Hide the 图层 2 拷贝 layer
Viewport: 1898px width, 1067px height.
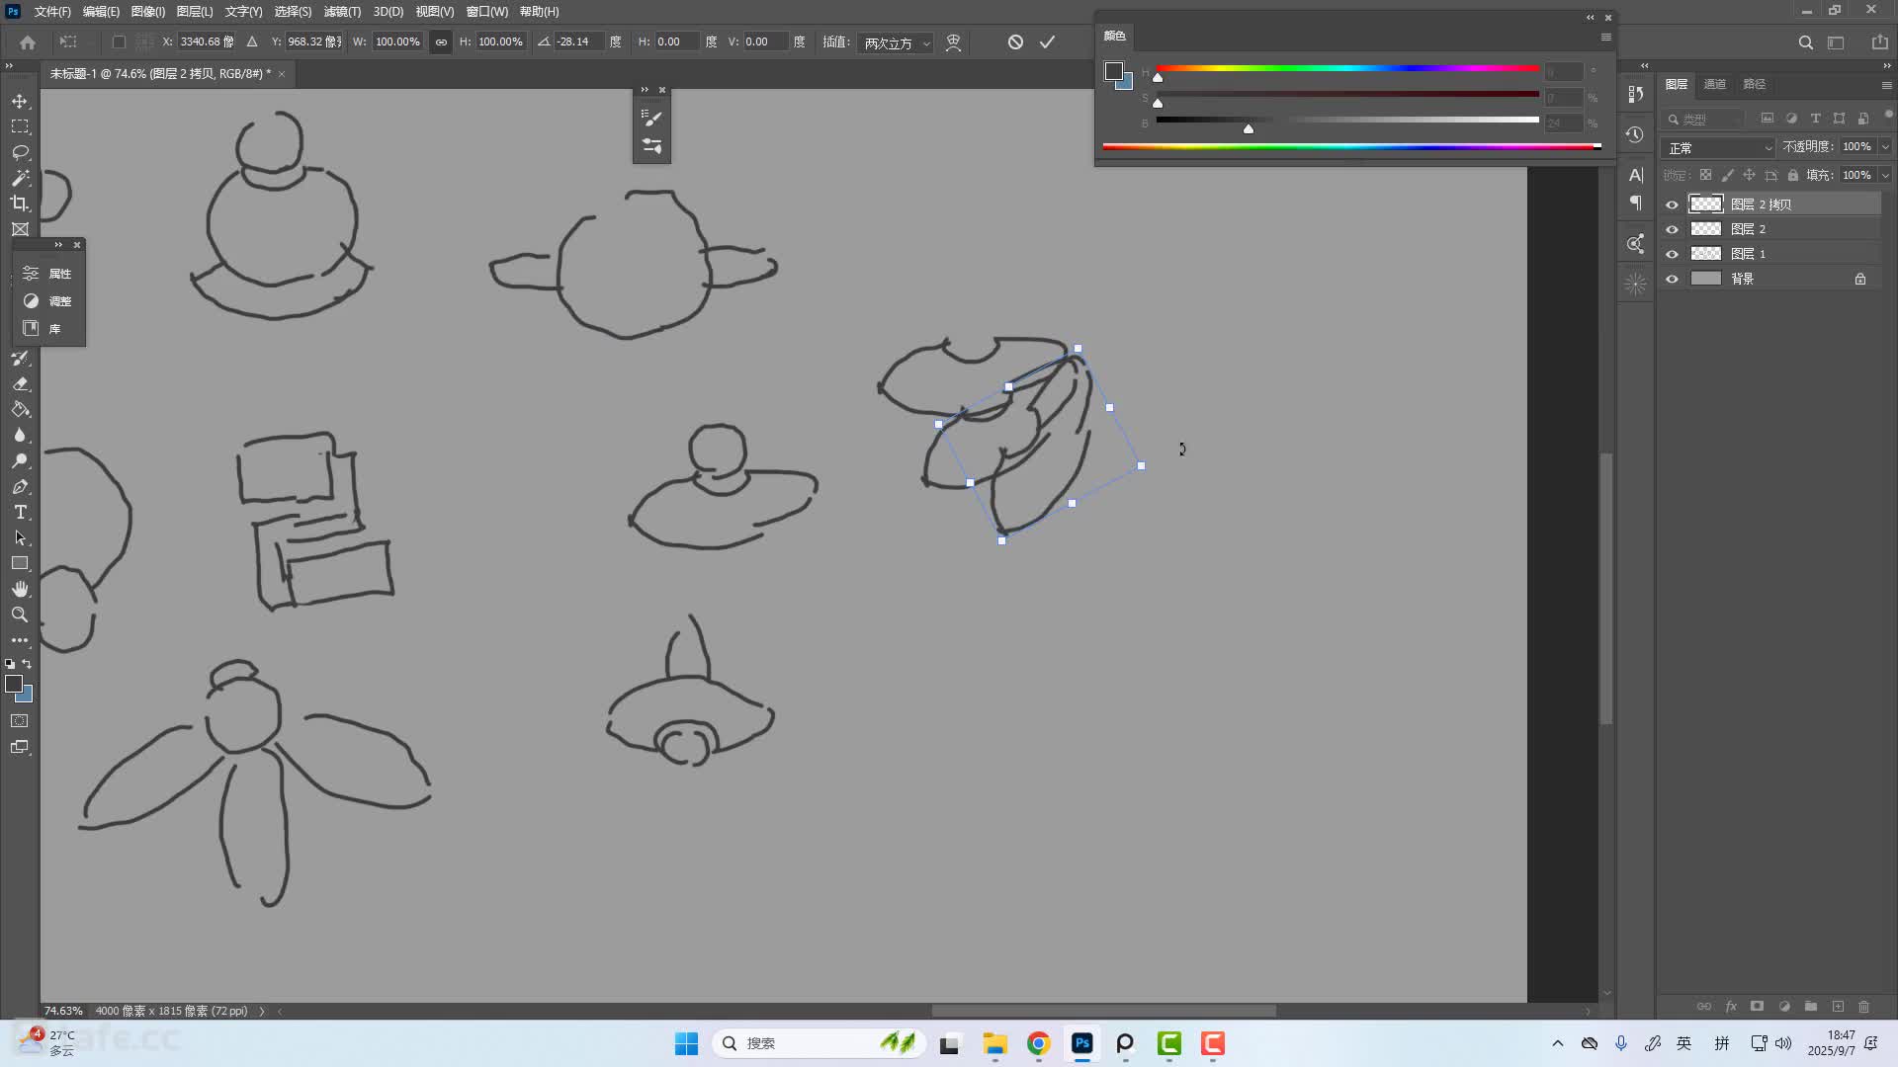[x=1672, y=205]
